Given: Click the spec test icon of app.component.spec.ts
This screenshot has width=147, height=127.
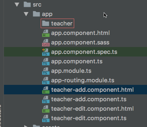Looking at the screenshot, I should point(46,52).
